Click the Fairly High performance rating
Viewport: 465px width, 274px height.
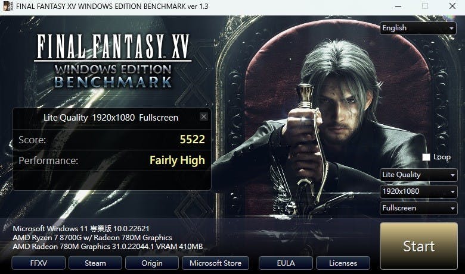pos(177,160)
